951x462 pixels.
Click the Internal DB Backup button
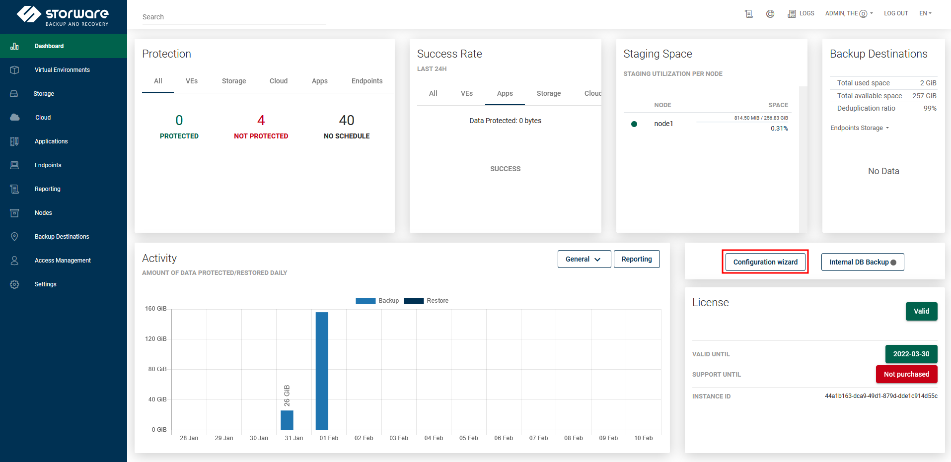tap(862, 262)
